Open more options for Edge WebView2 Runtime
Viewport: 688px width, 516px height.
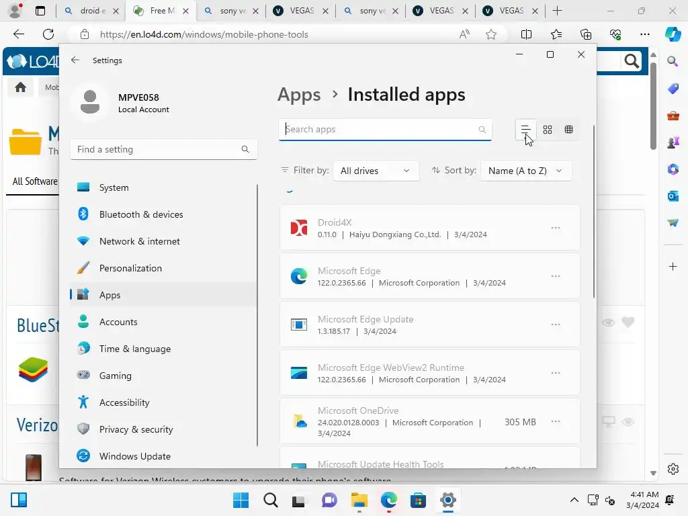556,372
